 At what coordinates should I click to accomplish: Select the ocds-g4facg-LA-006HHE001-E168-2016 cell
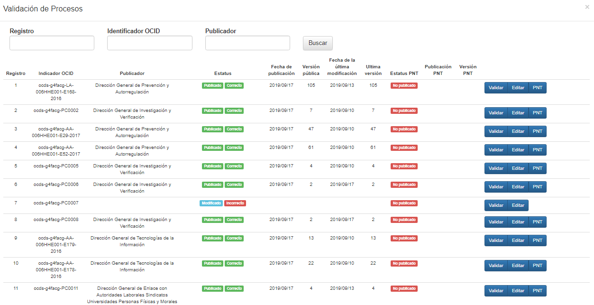coord(56,92)
